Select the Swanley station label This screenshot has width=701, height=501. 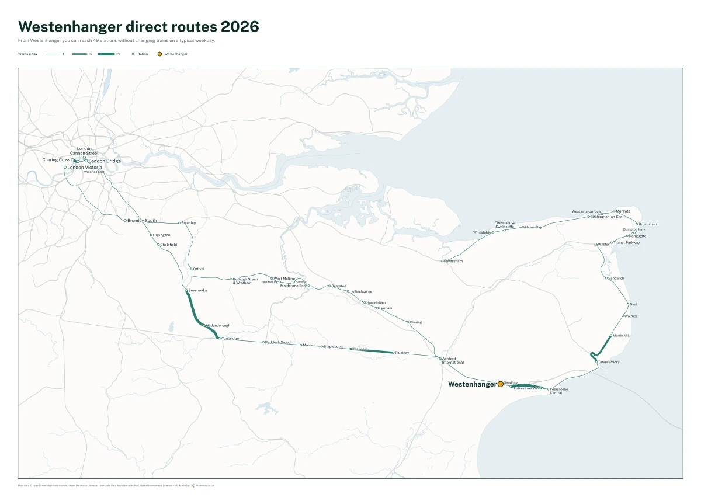189,223
